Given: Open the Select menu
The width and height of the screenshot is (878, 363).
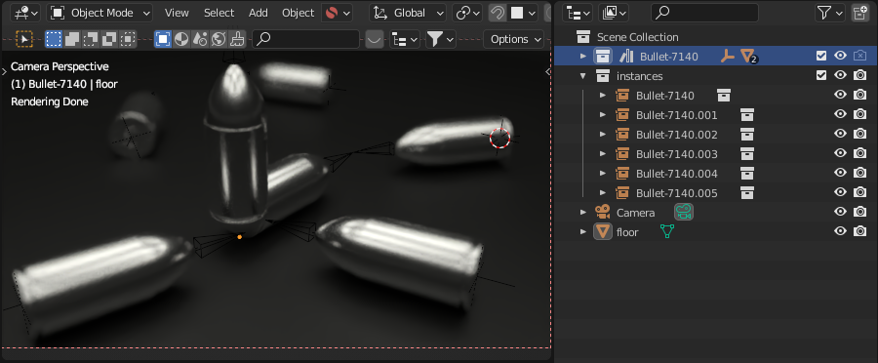Looking at the screenshot, I should click(219, 13).
